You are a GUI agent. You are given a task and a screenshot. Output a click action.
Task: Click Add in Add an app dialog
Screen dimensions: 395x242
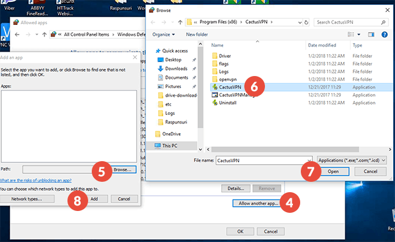click(94, 199)
